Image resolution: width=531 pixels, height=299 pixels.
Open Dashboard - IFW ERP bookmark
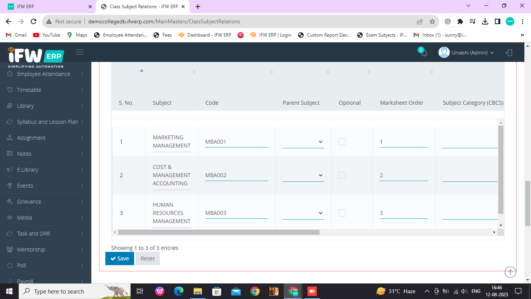pyautogui.click(x=204, y=35)
